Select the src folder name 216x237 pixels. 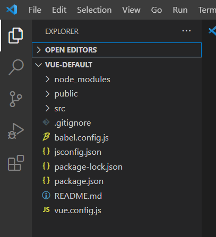[x=59, y=109]
